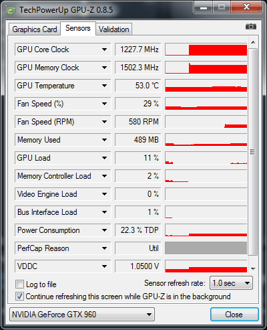Screen dimensions: 267x330
Task: Switch to the Graphics Card tab
Action: [35, 29]
